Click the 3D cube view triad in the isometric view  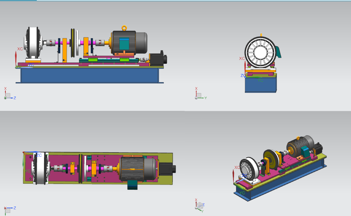[x=200, y=205]
